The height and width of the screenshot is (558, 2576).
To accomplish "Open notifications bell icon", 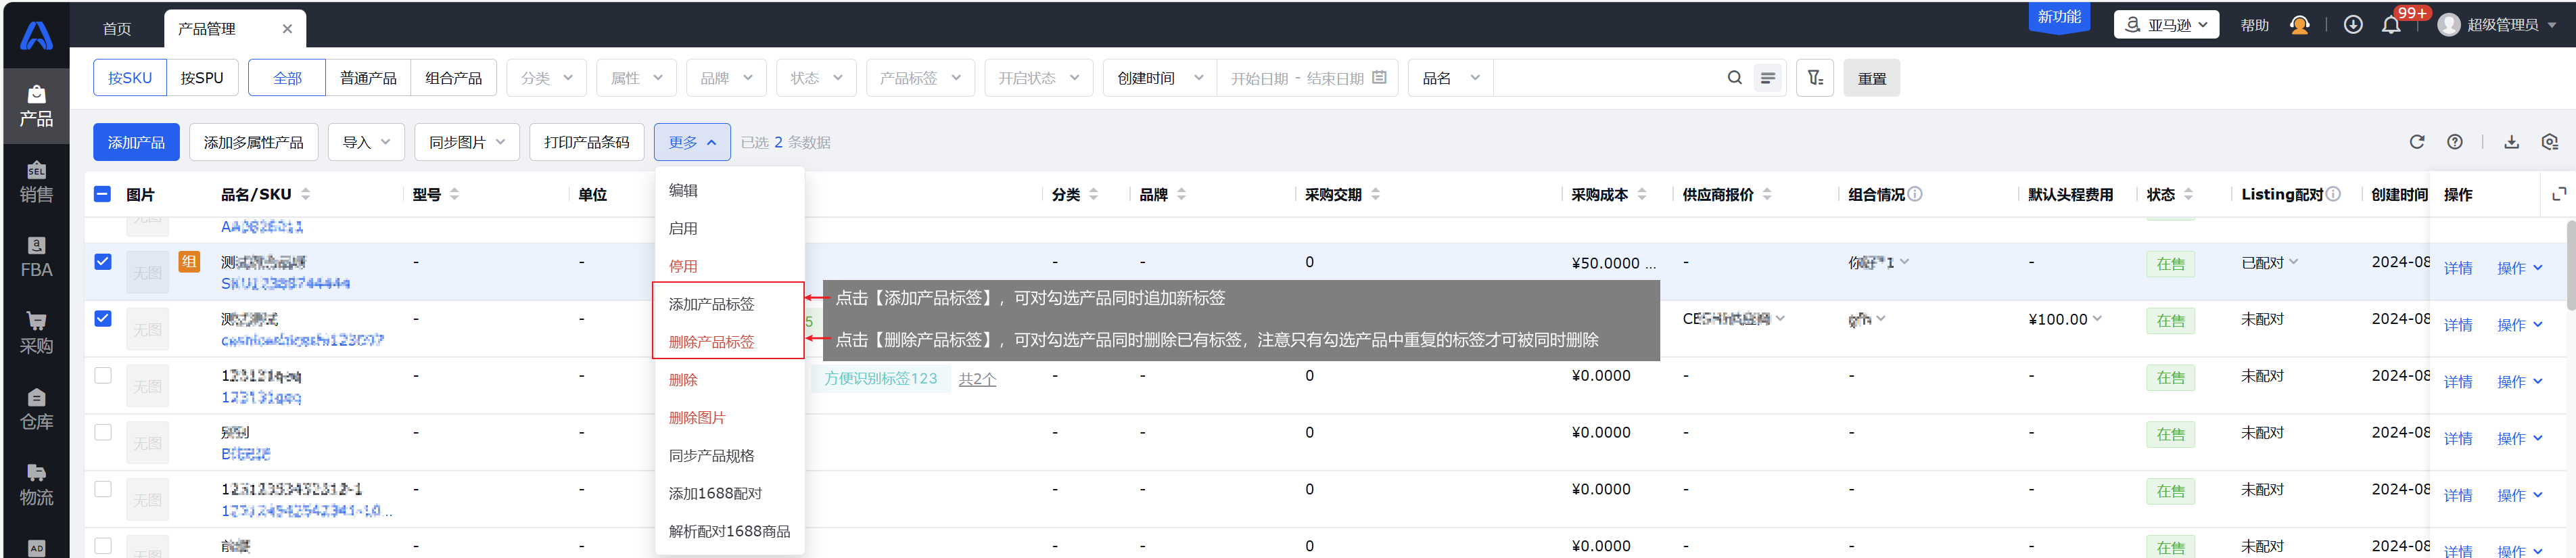I will (x=2391, y=25).
